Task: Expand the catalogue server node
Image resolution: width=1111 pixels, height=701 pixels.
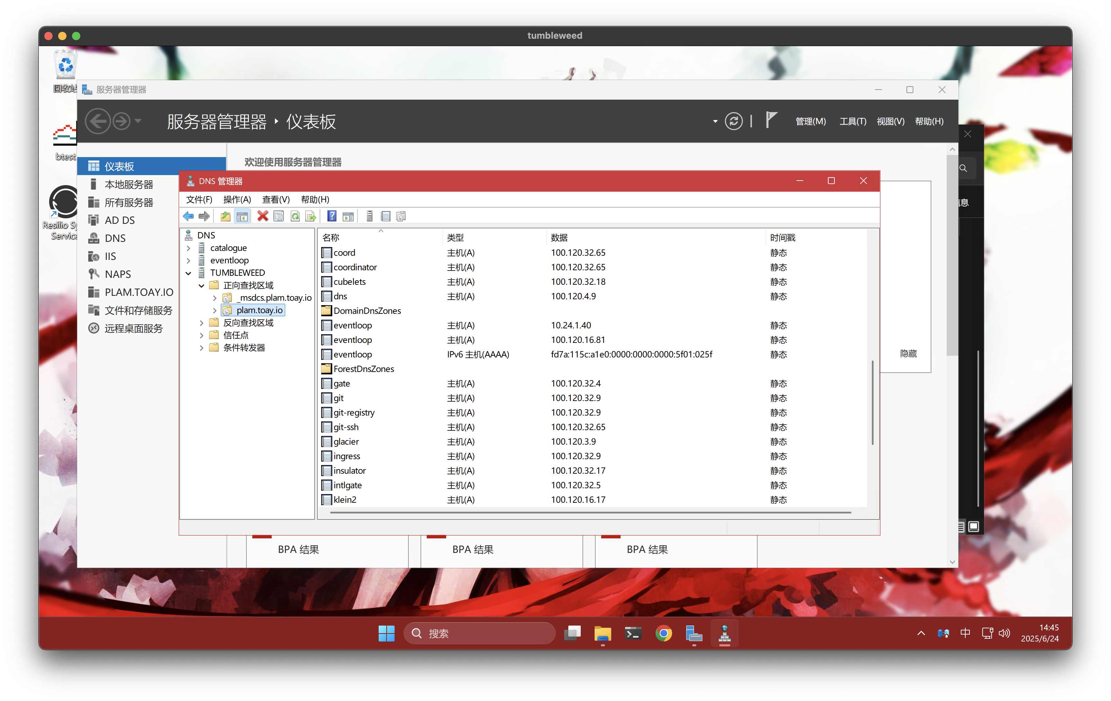Action: pyautogui.click(x=188, y=248)
